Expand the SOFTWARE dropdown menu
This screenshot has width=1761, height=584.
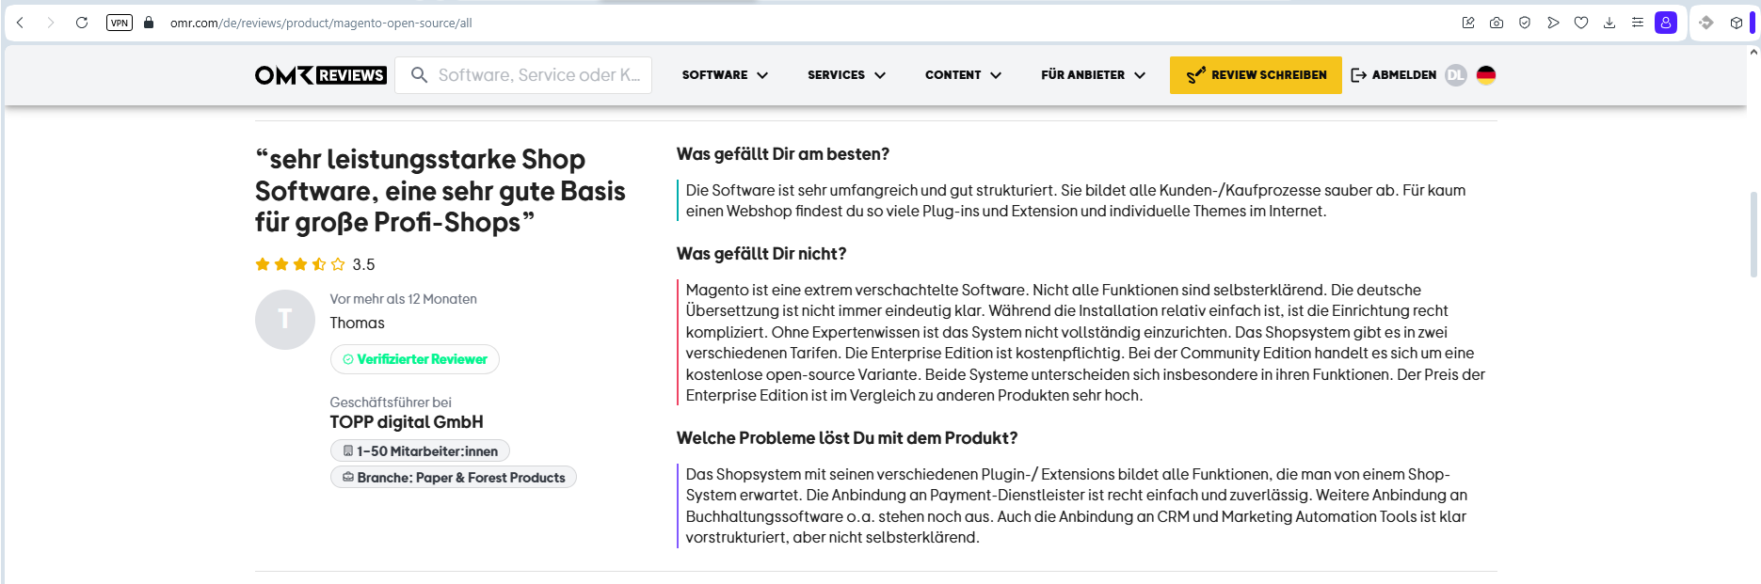[x=725, y=75]
